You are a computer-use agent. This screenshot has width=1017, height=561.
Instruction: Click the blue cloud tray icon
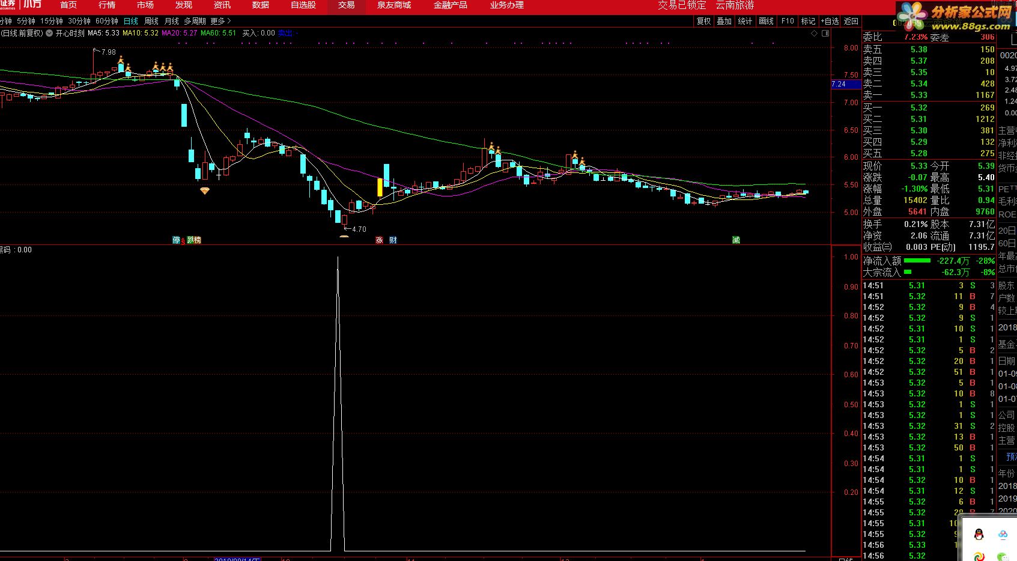1003,534
